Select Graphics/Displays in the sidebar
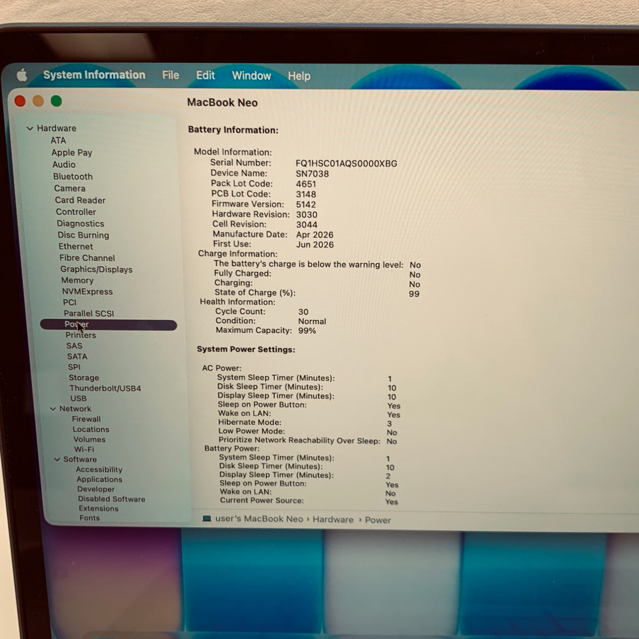639x639 pixels. tap(96, 269)
